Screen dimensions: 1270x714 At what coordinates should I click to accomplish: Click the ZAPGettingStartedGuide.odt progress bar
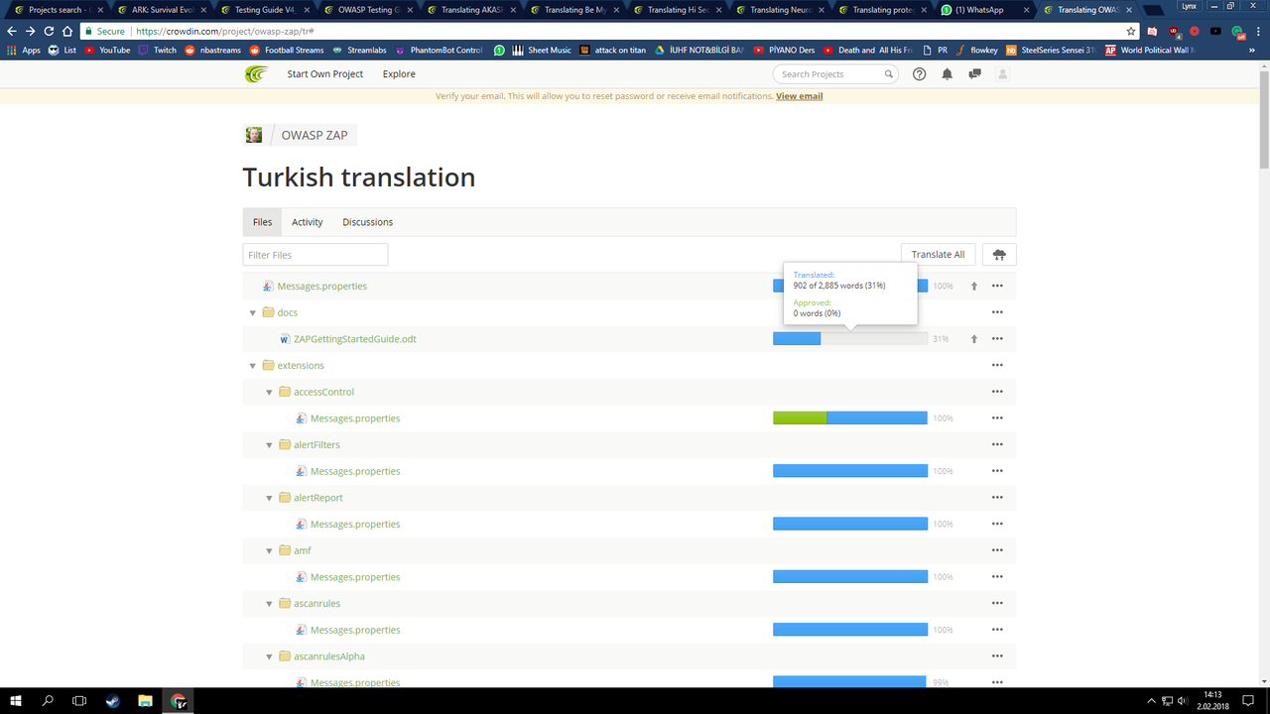pyautogui.click(x=850, y=339)
